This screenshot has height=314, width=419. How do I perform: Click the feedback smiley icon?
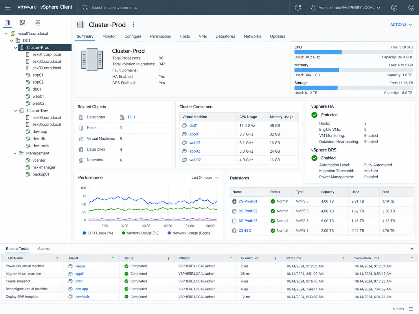[411, 8]
